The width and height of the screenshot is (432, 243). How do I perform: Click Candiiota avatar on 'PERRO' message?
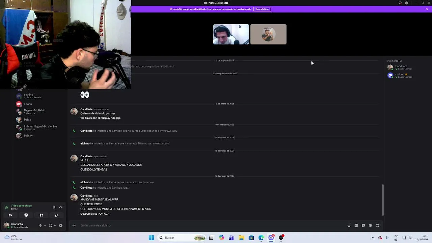[74, 159]
